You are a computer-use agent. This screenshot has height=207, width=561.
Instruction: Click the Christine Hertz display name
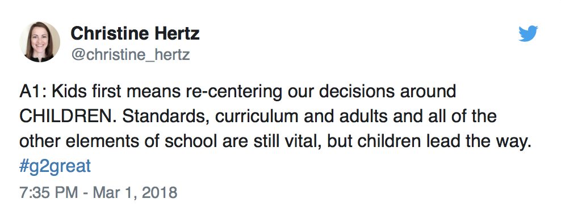click(x=135, y=34)
